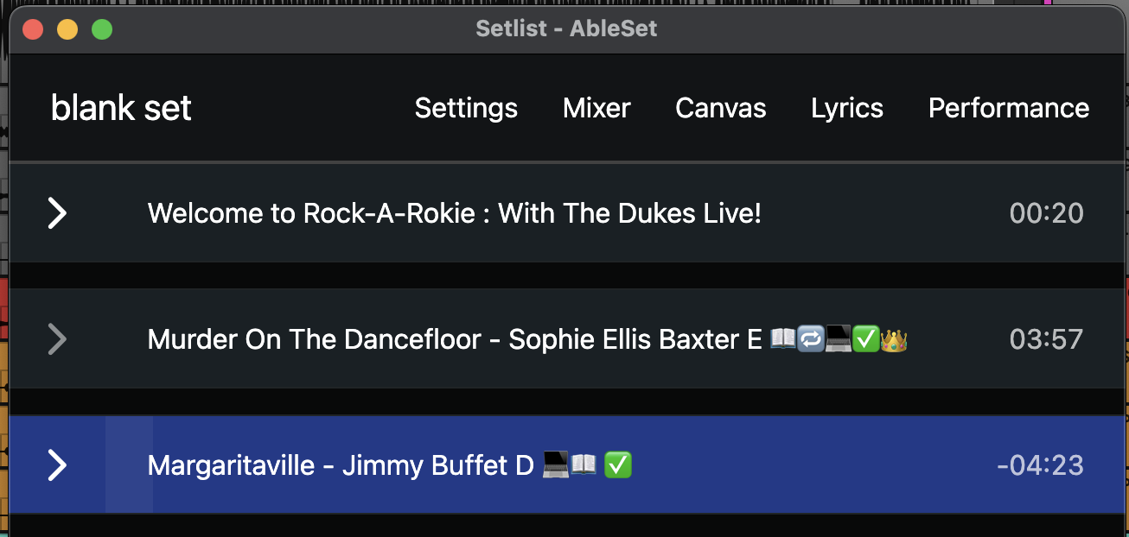Open the Settings page
This screenshot has height=537, width=1129.
(x=466, y=108)
